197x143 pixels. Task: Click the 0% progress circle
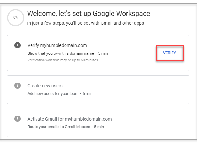[15, 18]
